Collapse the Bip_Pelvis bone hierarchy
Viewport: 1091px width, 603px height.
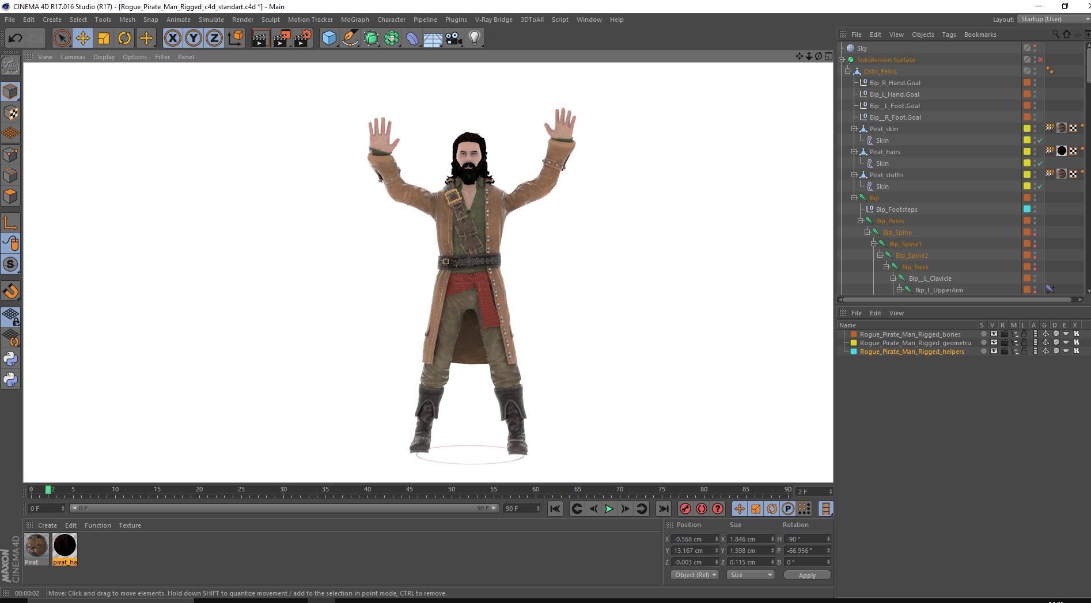click(x=861, y=221)
